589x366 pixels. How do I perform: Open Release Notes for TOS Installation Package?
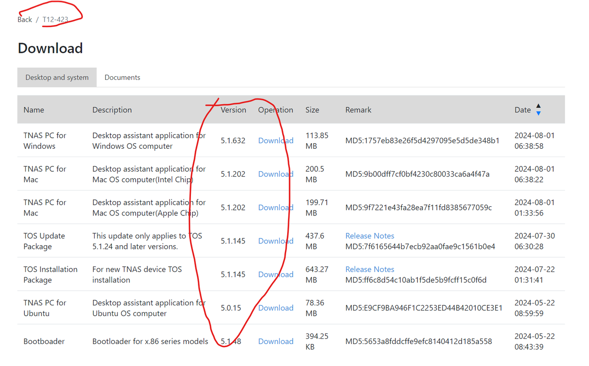coord(370,270)
